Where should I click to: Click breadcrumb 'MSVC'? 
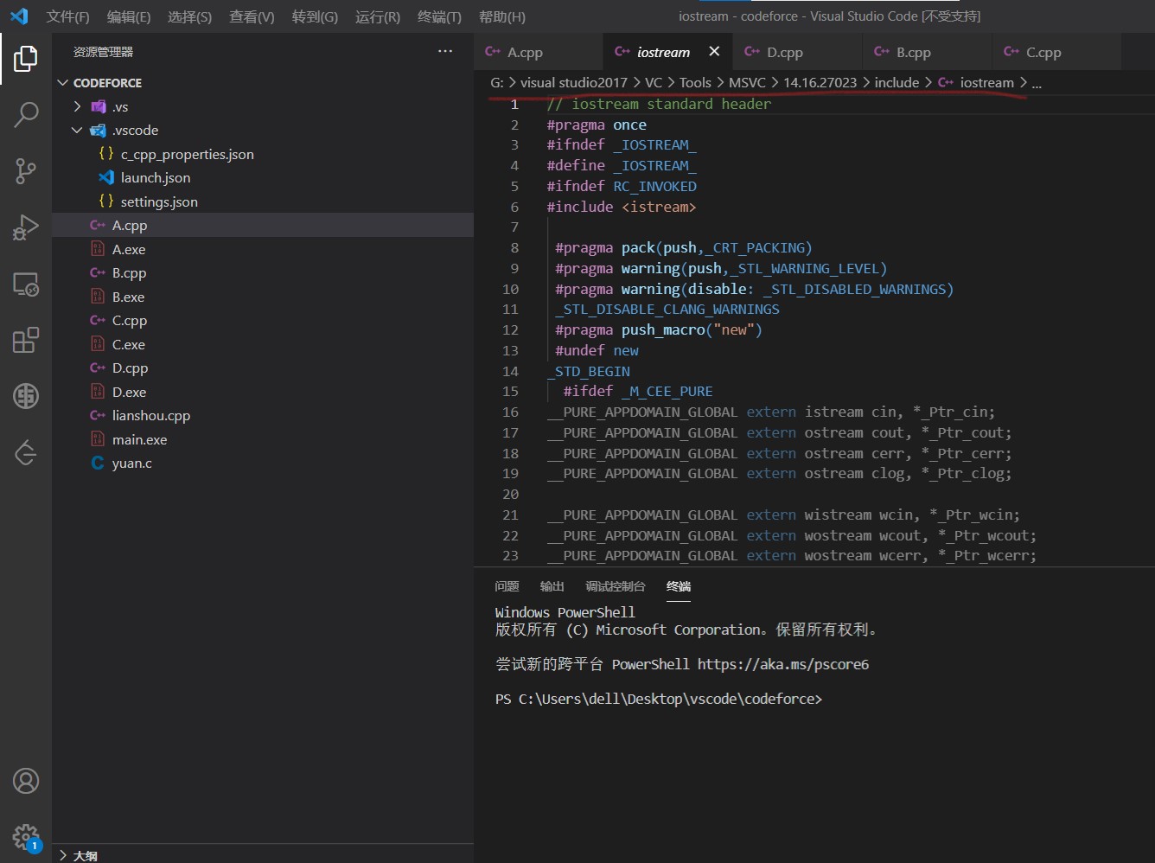(x=747, y=82)
